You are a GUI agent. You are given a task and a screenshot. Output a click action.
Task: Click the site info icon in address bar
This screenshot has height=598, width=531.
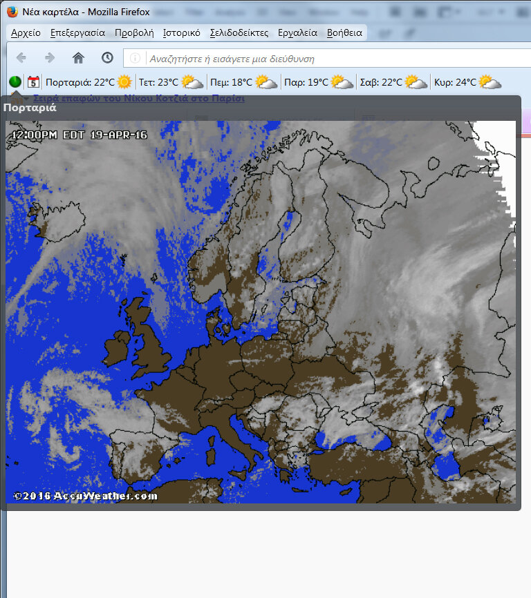pos(136,59)
